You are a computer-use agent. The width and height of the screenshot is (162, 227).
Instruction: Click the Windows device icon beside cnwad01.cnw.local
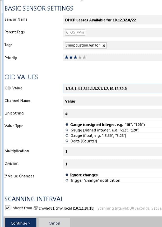coord(36,208)
